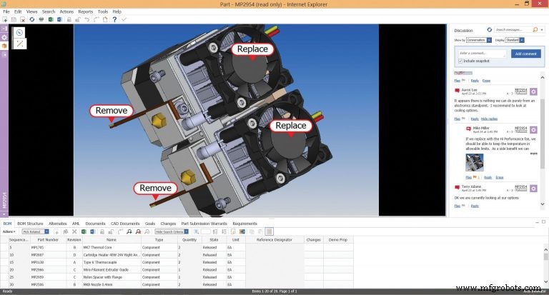Click Erase under Mike Miller's reply

coord(500,177)
